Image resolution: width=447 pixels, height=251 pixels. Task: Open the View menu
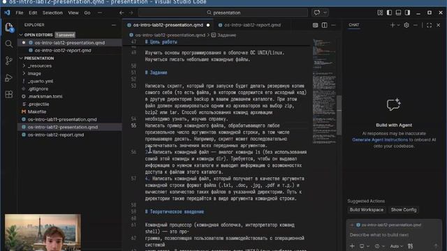[x=73, y=13]
